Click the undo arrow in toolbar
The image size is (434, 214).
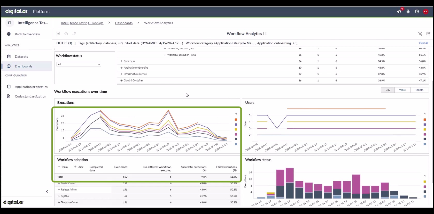click(66, 34)
